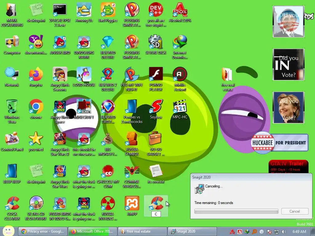Select the BEJEWED DELUXE gem icon
Viewport: 315px width, 236px height.
(x=108, y=47)
